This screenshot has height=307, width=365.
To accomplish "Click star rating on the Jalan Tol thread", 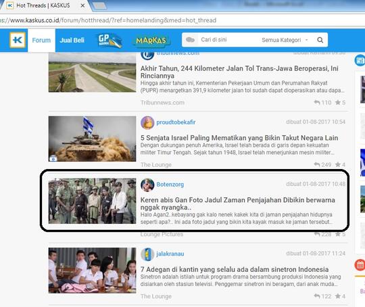I will pos(340,102).
